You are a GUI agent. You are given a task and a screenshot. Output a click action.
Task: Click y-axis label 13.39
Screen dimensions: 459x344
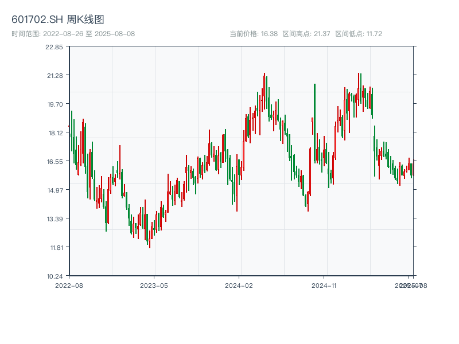point(55,219)
